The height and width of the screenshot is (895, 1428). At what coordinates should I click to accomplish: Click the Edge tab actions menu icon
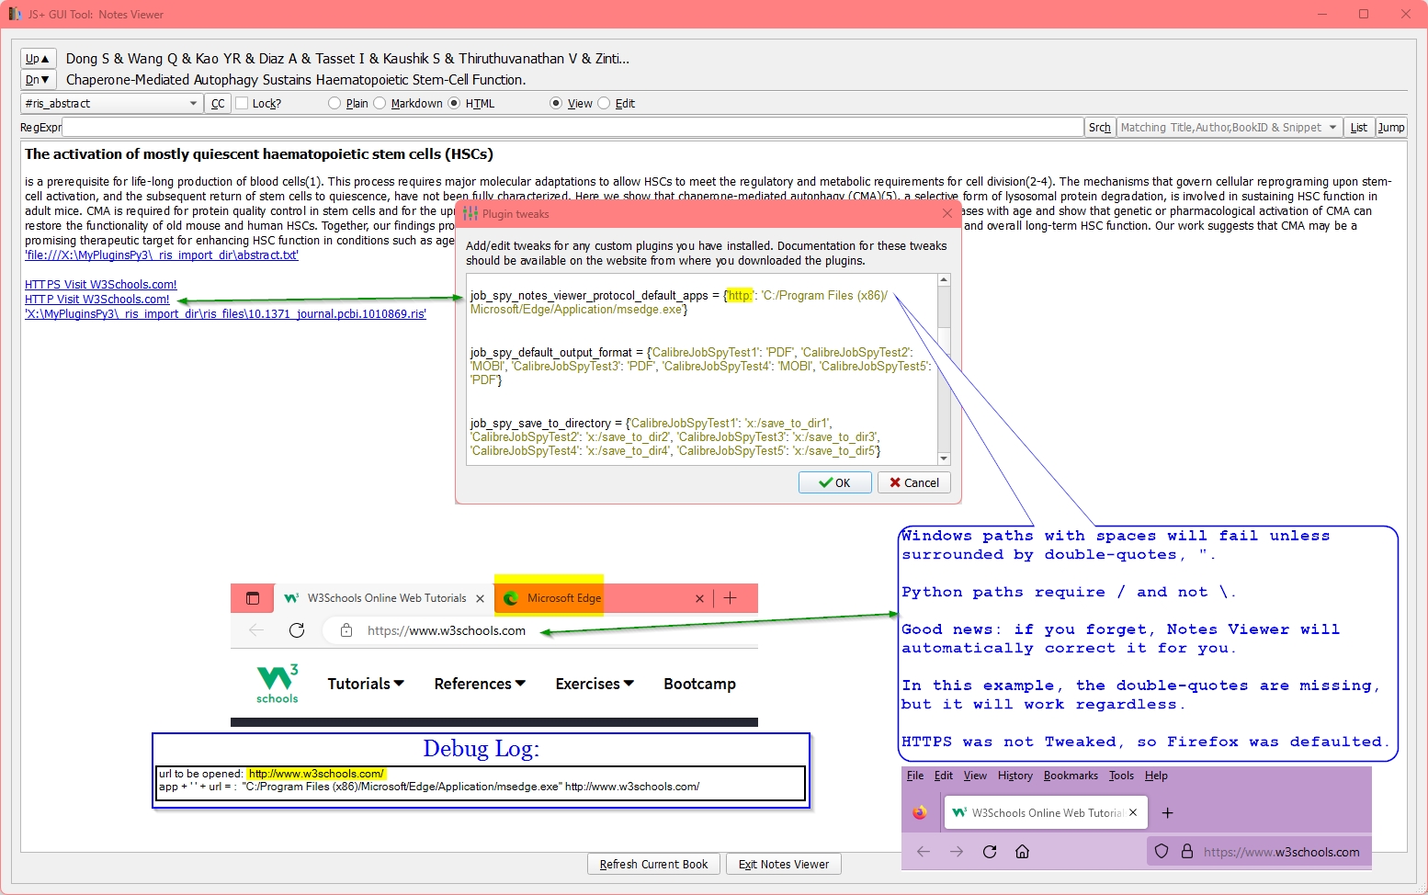click(x=253, y=598)
